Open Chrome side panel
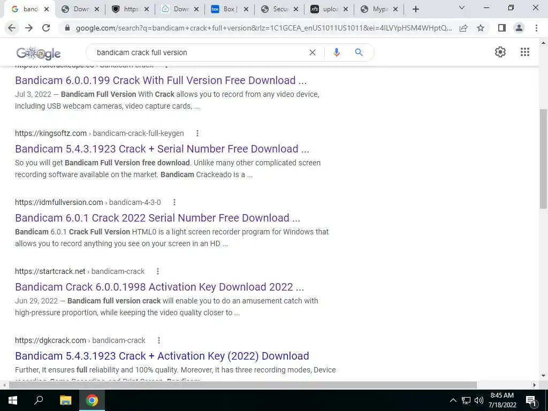Image resolution: width=548 pixels, height=411 pixels. click(x=502, y=28)
